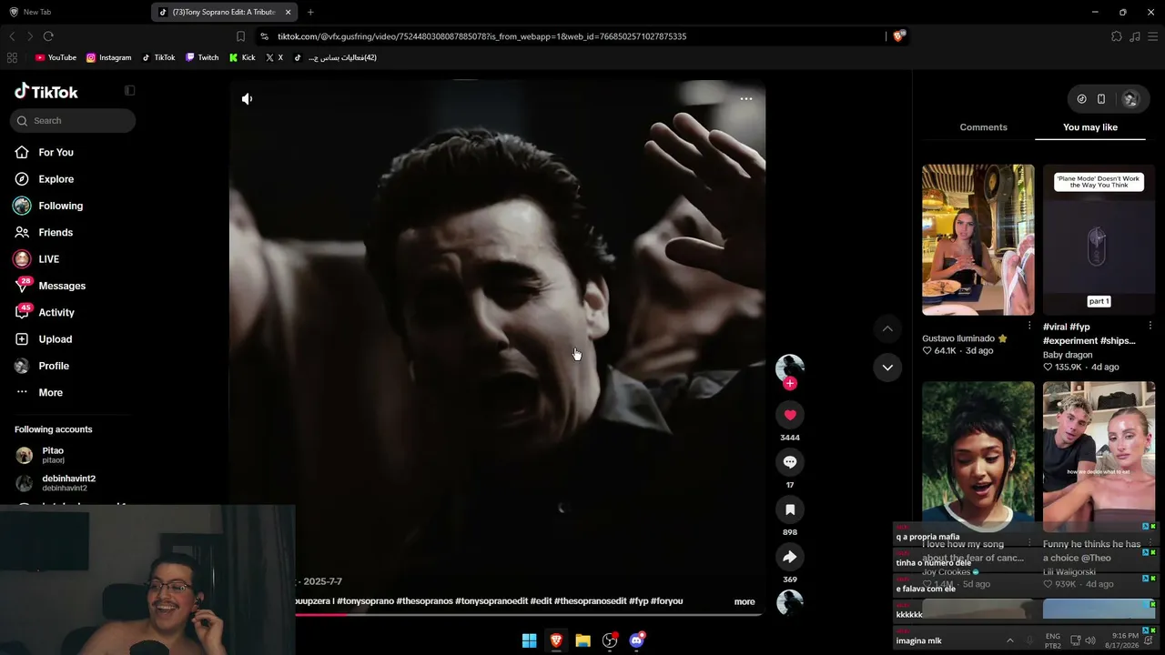
Task: Open the creator's avatar beside the video
Action: 789,367
